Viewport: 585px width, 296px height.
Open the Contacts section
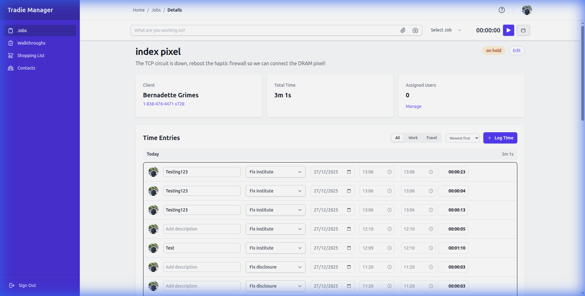tap(26, 68)
